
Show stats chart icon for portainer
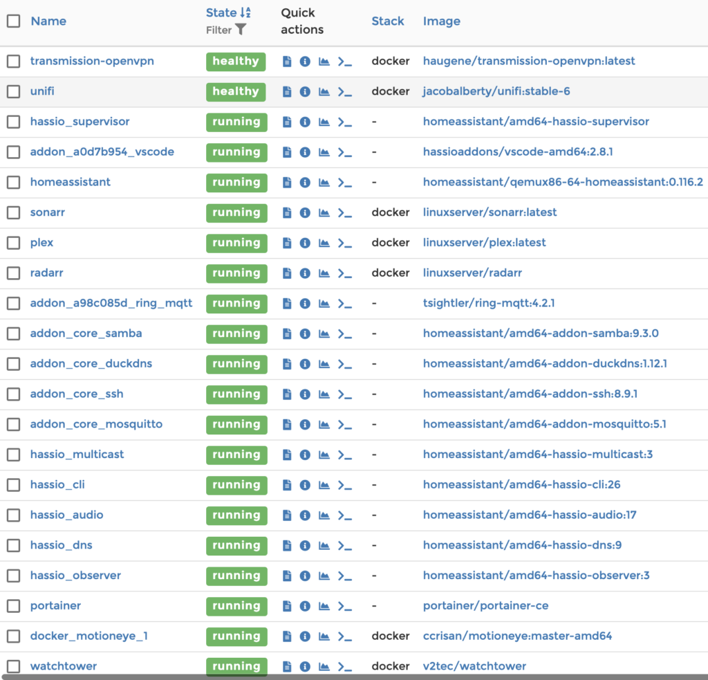pyautogui.click(x=324, y=607)
